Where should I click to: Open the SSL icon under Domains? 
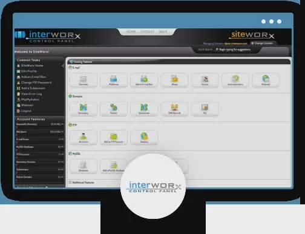(x=205, y=109)
